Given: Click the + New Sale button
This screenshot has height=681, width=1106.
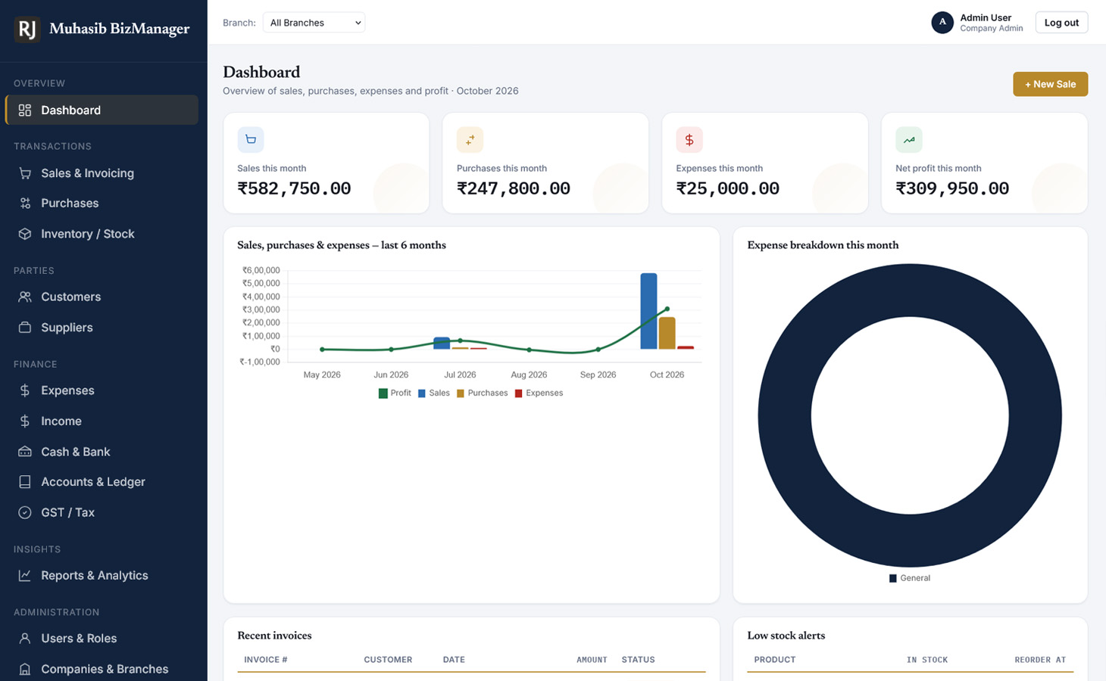Looking at the screenshot, I should 1051,84.
